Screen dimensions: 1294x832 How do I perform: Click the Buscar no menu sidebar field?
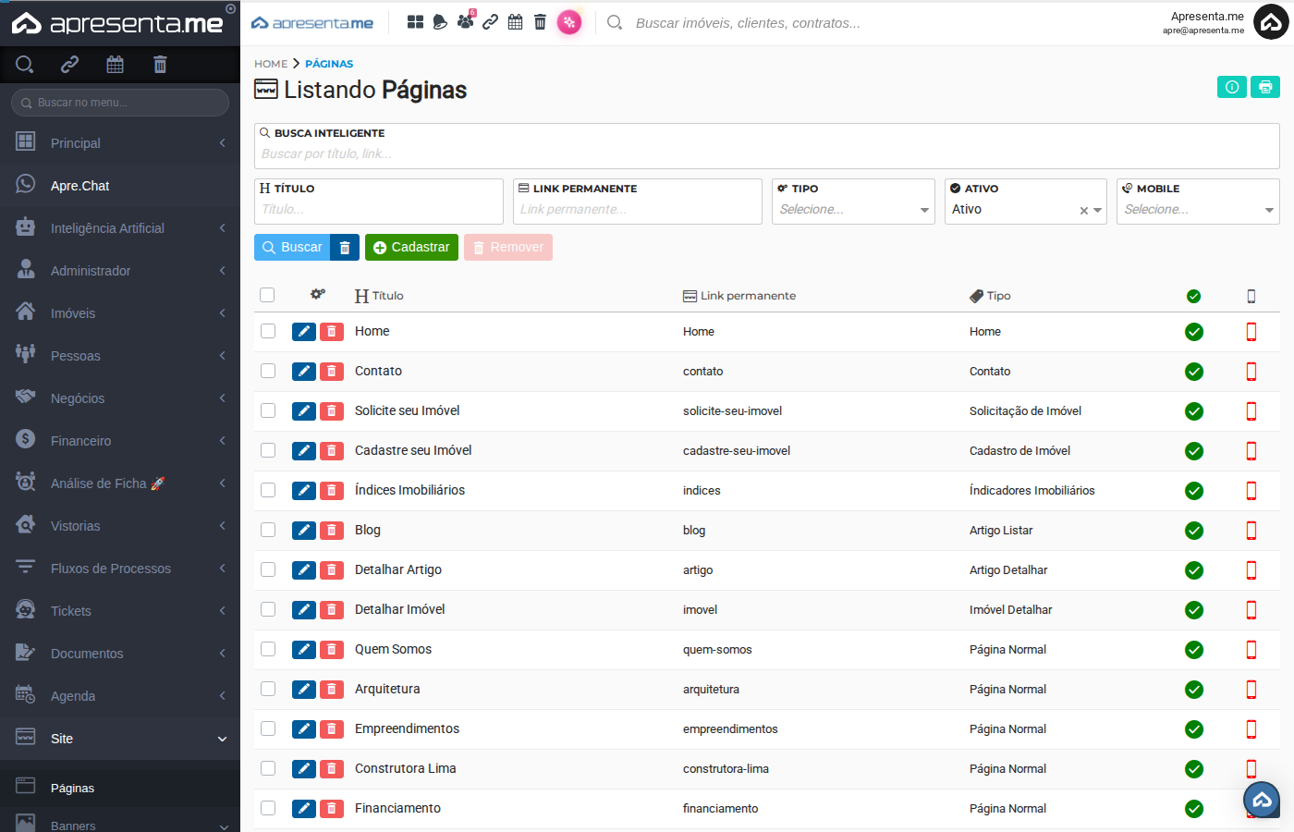[x=120, y=103]
